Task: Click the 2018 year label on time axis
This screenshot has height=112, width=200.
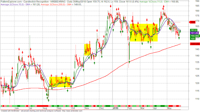Action: pyautogui.click(x=116, y=108)
